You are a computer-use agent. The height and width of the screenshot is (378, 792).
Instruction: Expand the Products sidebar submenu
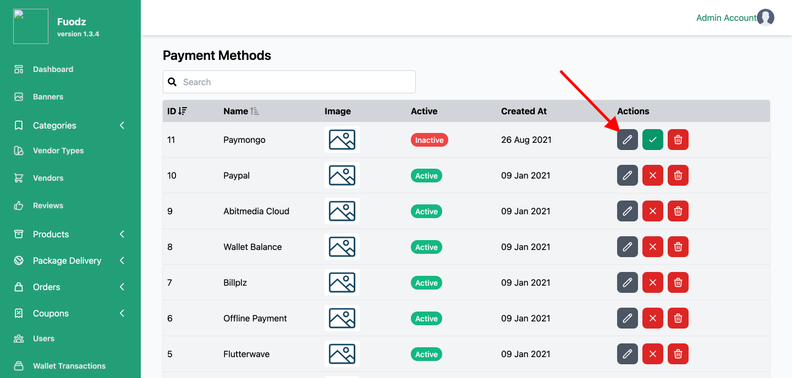point(122,234)
